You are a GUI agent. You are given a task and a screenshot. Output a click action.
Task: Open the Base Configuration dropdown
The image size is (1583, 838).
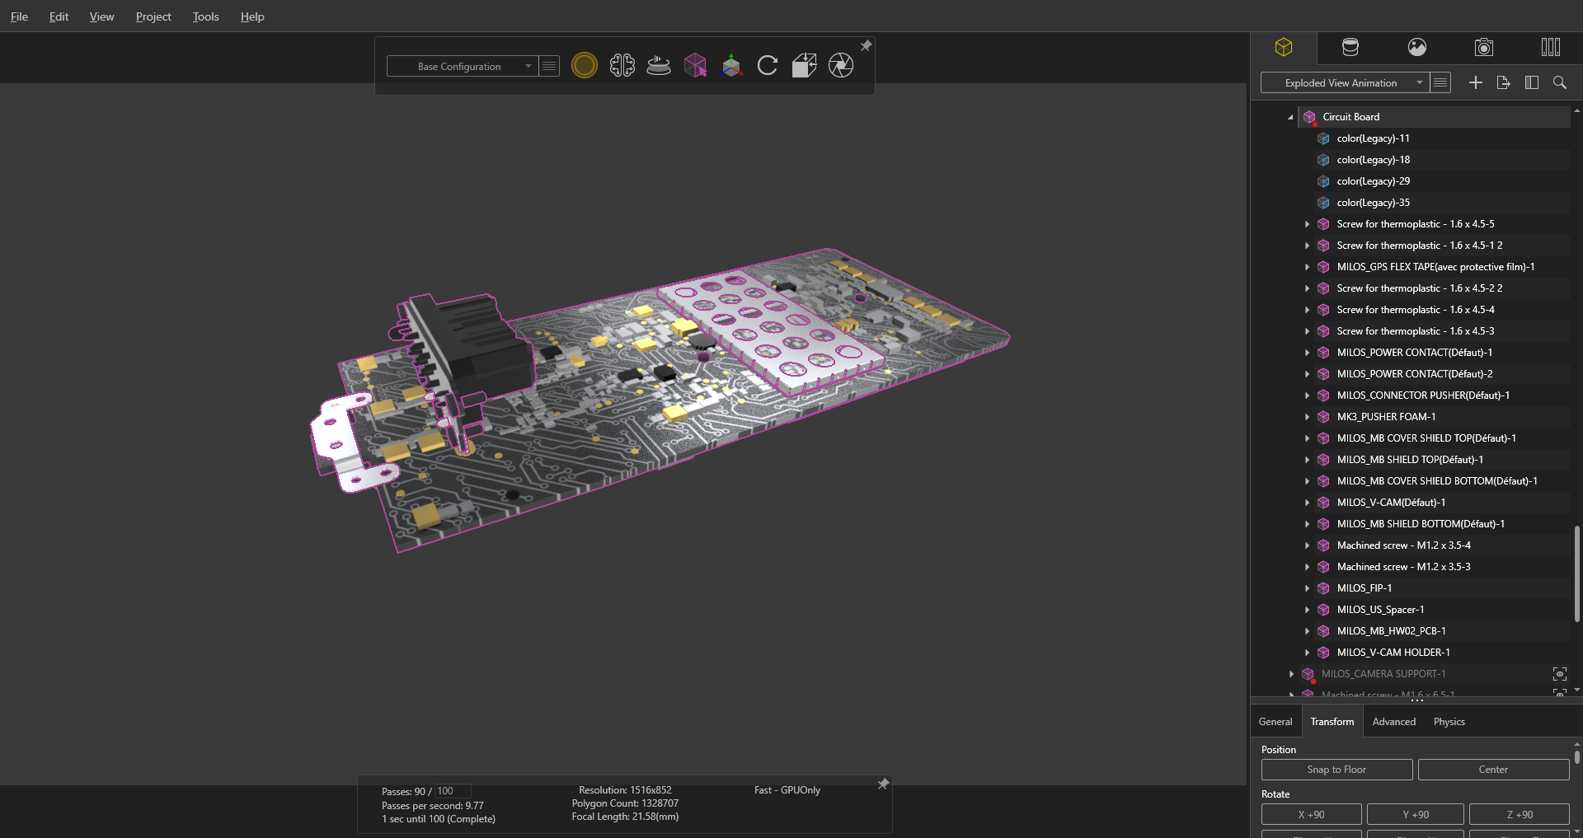[462, 66]
